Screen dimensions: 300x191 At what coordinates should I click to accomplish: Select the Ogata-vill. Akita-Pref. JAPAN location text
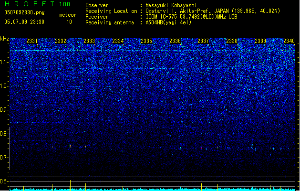(x=213, y=11)
